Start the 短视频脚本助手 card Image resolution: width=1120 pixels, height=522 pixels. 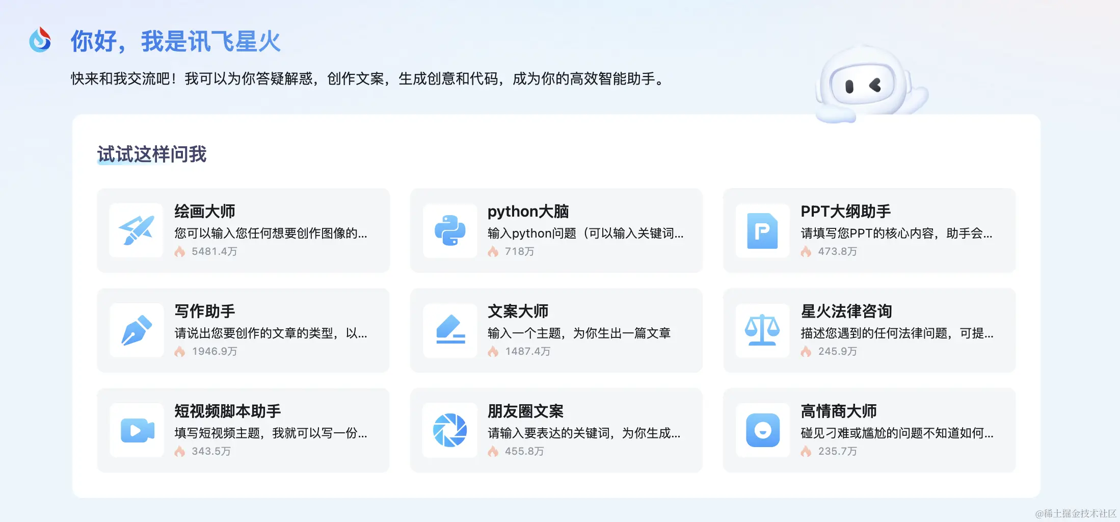(244, 430)
